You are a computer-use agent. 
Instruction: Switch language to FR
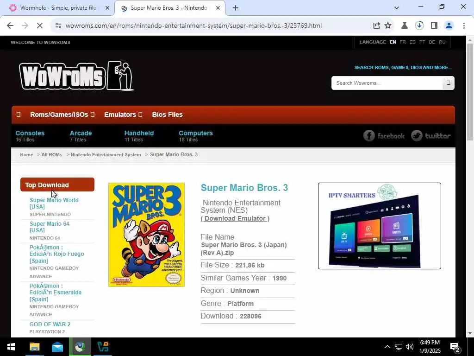coord(403,42)
